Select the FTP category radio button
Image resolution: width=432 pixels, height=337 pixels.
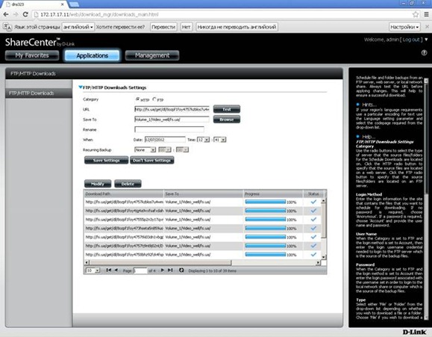pyautogui.click(x=154, y=99)
